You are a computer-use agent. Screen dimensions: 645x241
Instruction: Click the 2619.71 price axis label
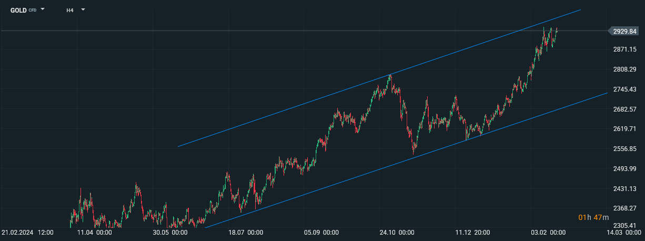[625, 129]
